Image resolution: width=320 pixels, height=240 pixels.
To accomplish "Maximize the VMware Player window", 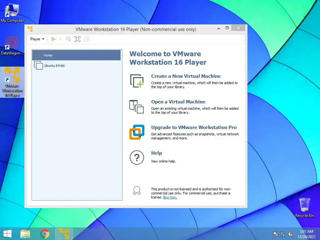I will (227, 28).
